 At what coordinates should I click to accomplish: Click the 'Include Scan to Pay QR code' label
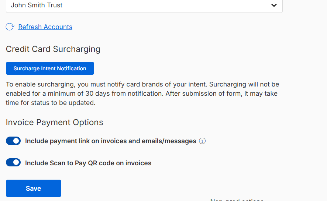(88, 163)
